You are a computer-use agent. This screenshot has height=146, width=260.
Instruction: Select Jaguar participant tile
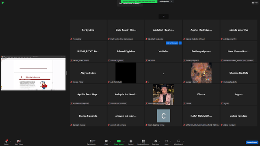pyautogui.click(x=239, y=94)
